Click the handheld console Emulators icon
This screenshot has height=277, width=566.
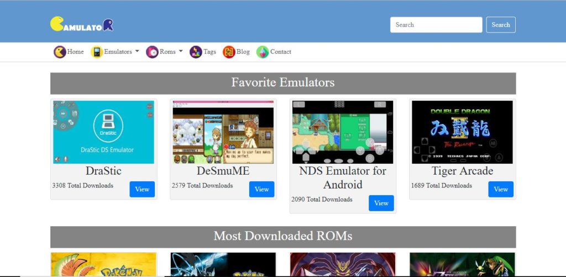[x=97, y=52]
